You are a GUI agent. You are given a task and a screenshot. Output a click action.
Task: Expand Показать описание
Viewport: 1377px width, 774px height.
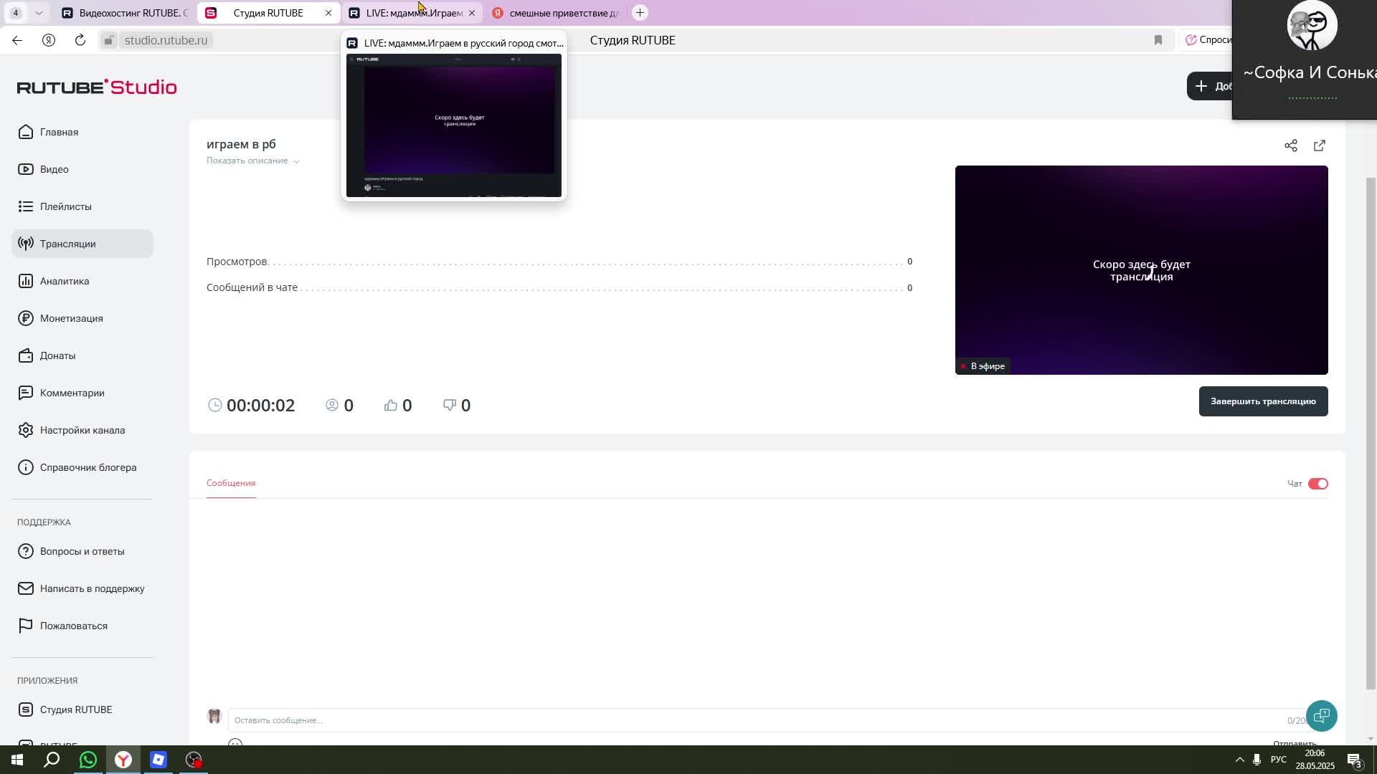252,161
